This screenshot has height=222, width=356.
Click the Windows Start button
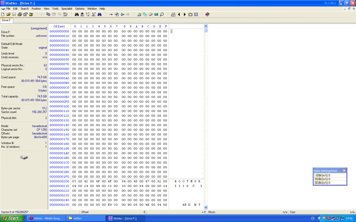click(12, 218)
